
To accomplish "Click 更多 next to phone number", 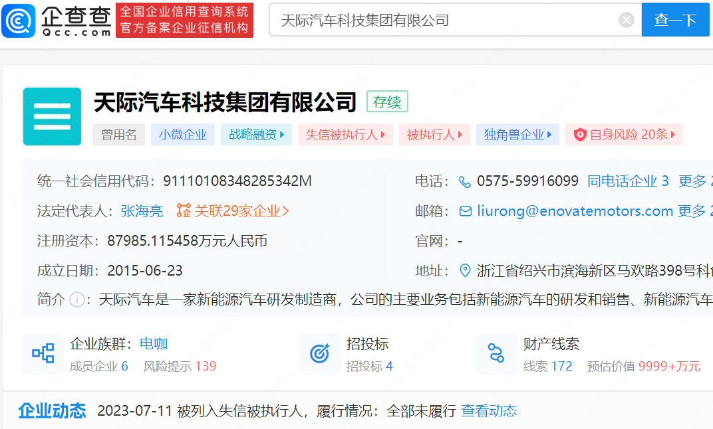I will click(x=692, y=181).
